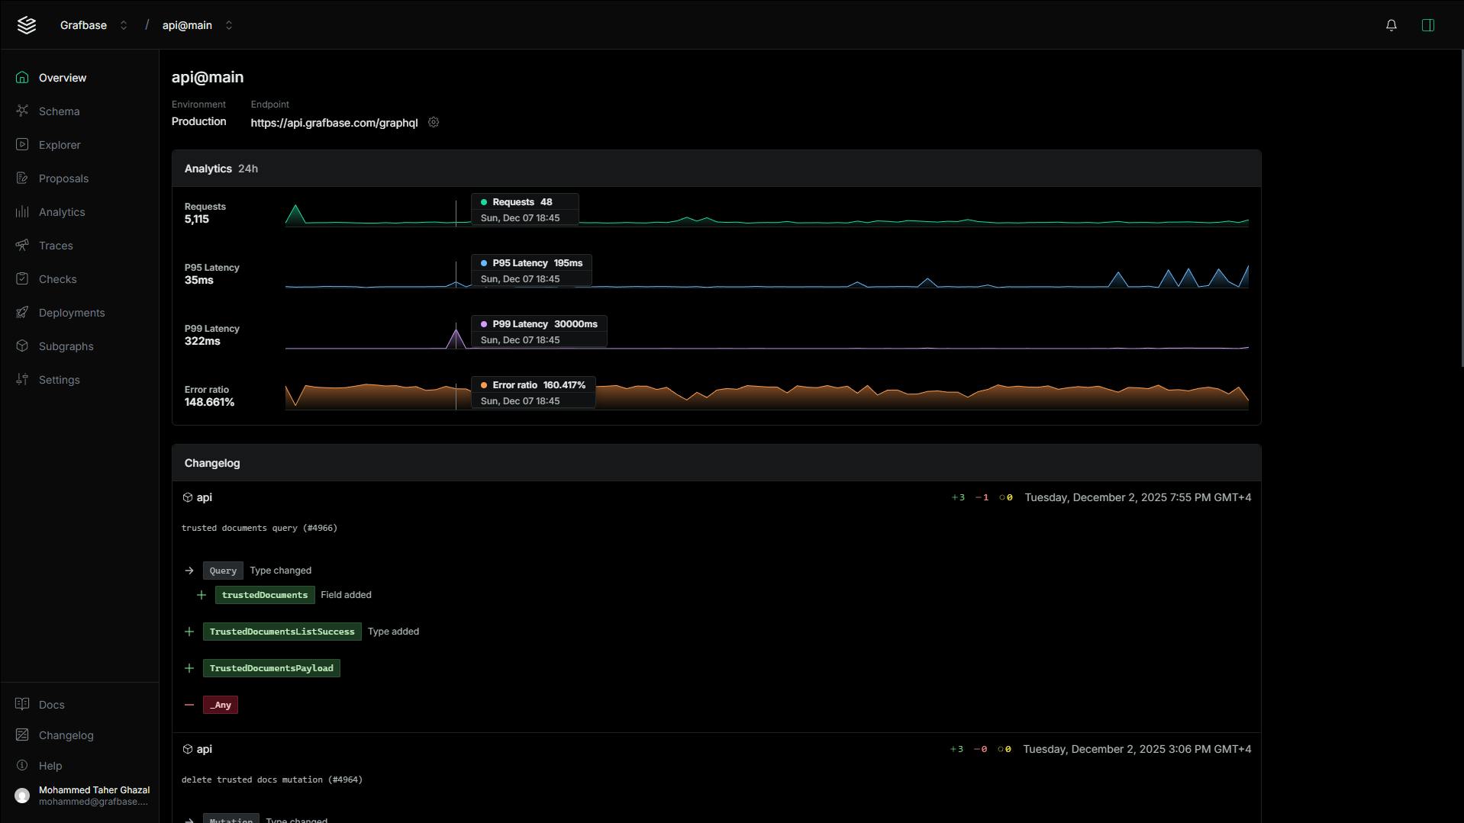Click the P99 Latency spike on chart
The width and height of the screenshot is (1464, 823).
coord(456,337)
